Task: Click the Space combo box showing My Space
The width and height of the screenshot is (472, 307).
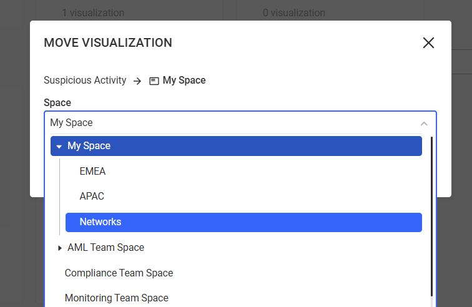Action: pyautogui.click(x=231, y=123)
